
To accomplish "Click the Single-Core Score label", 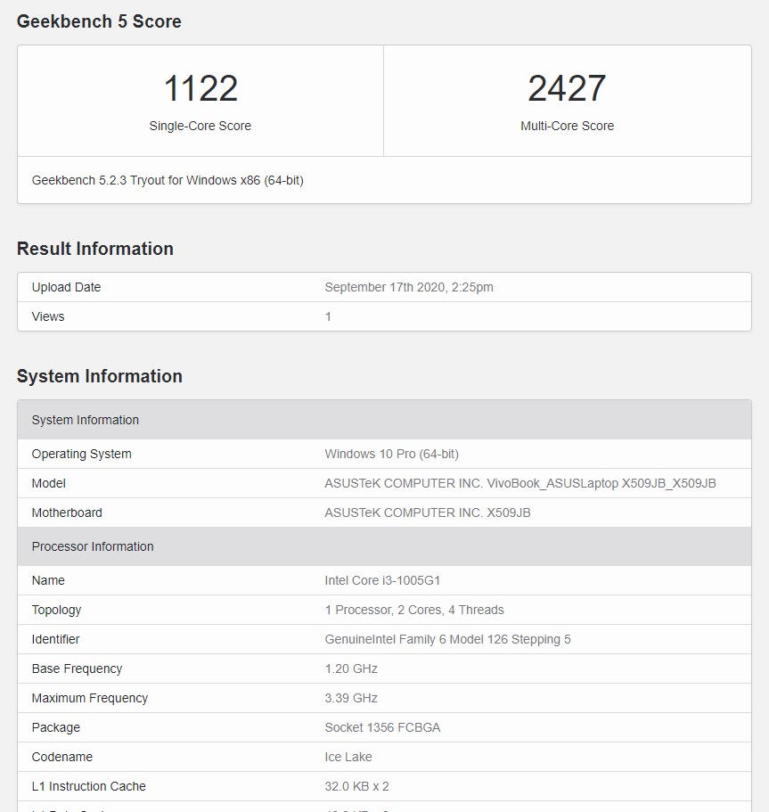I will click(200, 126).
